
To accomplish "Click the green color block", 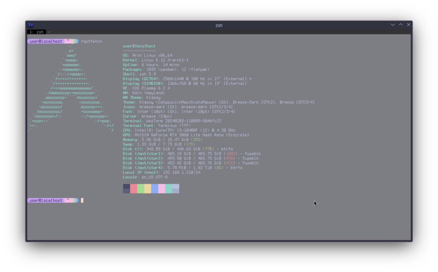I will (141, 189).
